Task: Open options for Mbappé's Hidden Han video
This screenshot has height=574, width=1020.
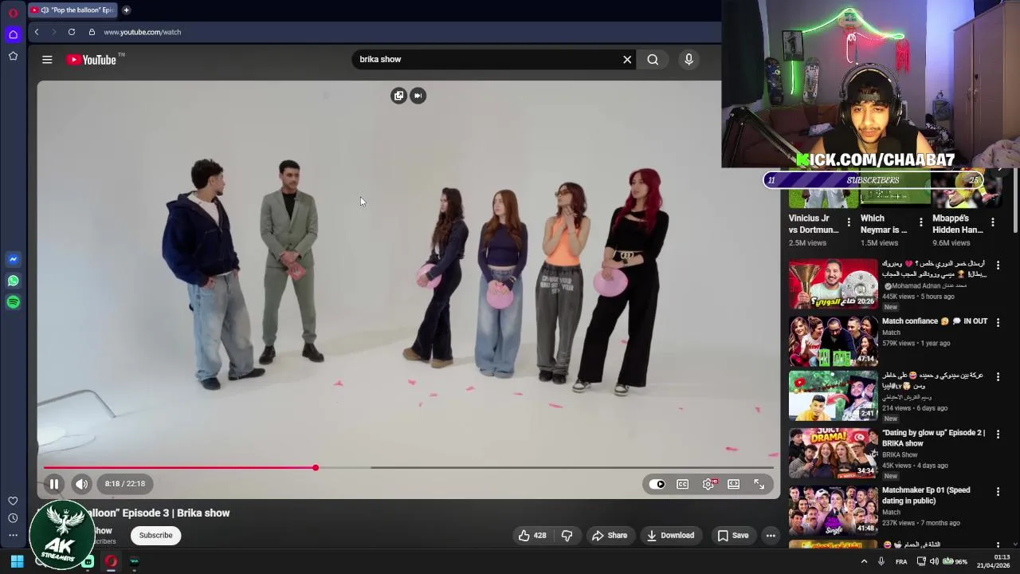Action: click(993, 222)
